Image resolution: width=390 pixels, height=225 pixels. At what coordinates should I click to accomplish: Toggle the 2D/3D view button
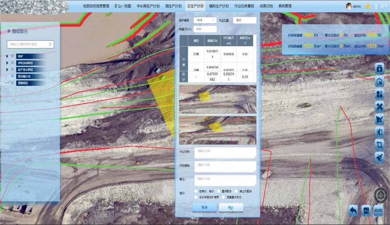tap(378, 210)
